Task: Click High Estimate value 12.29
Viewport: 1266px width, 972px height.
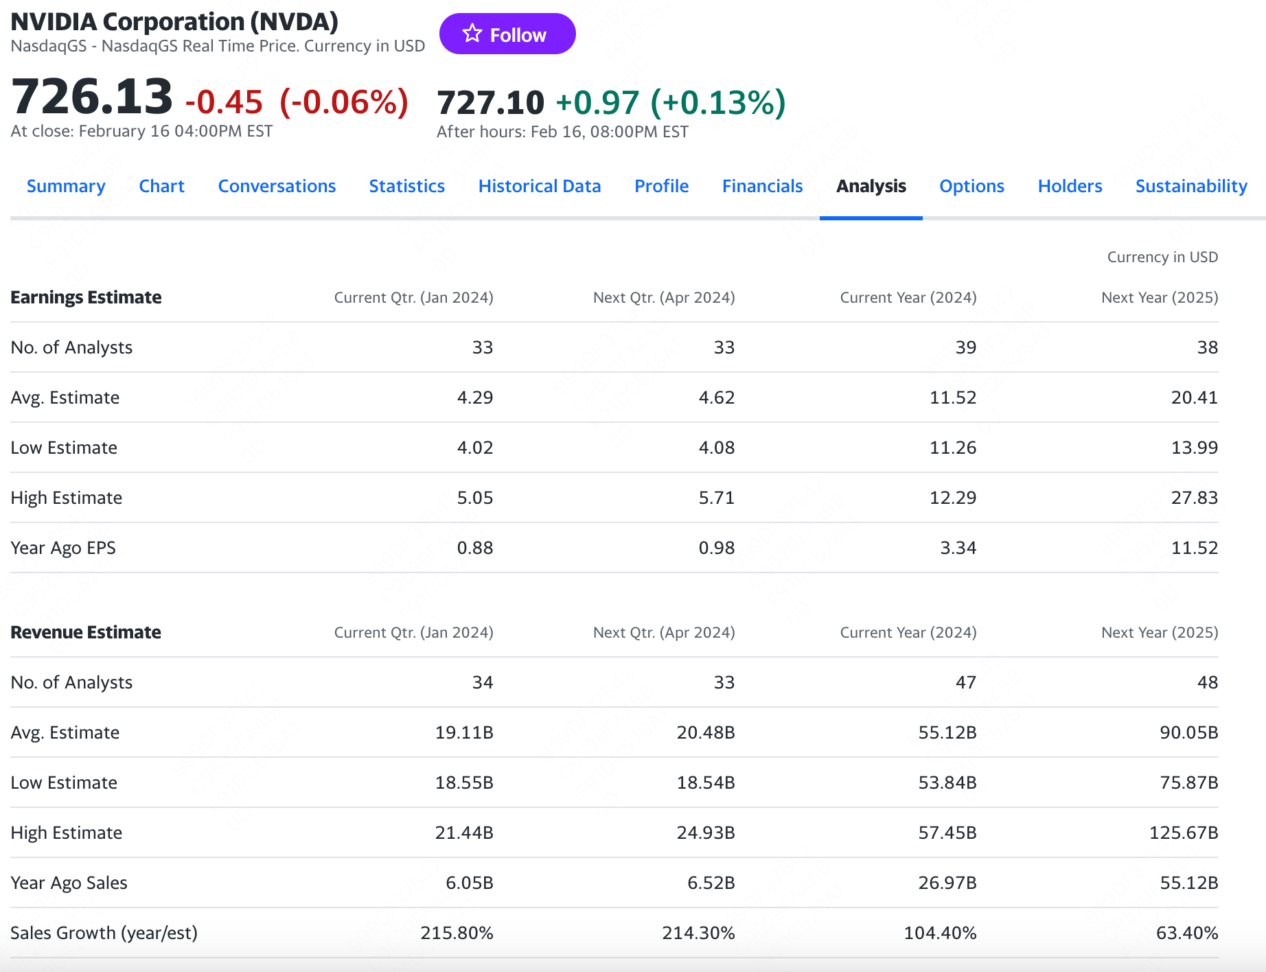Action: pos(953,498)
